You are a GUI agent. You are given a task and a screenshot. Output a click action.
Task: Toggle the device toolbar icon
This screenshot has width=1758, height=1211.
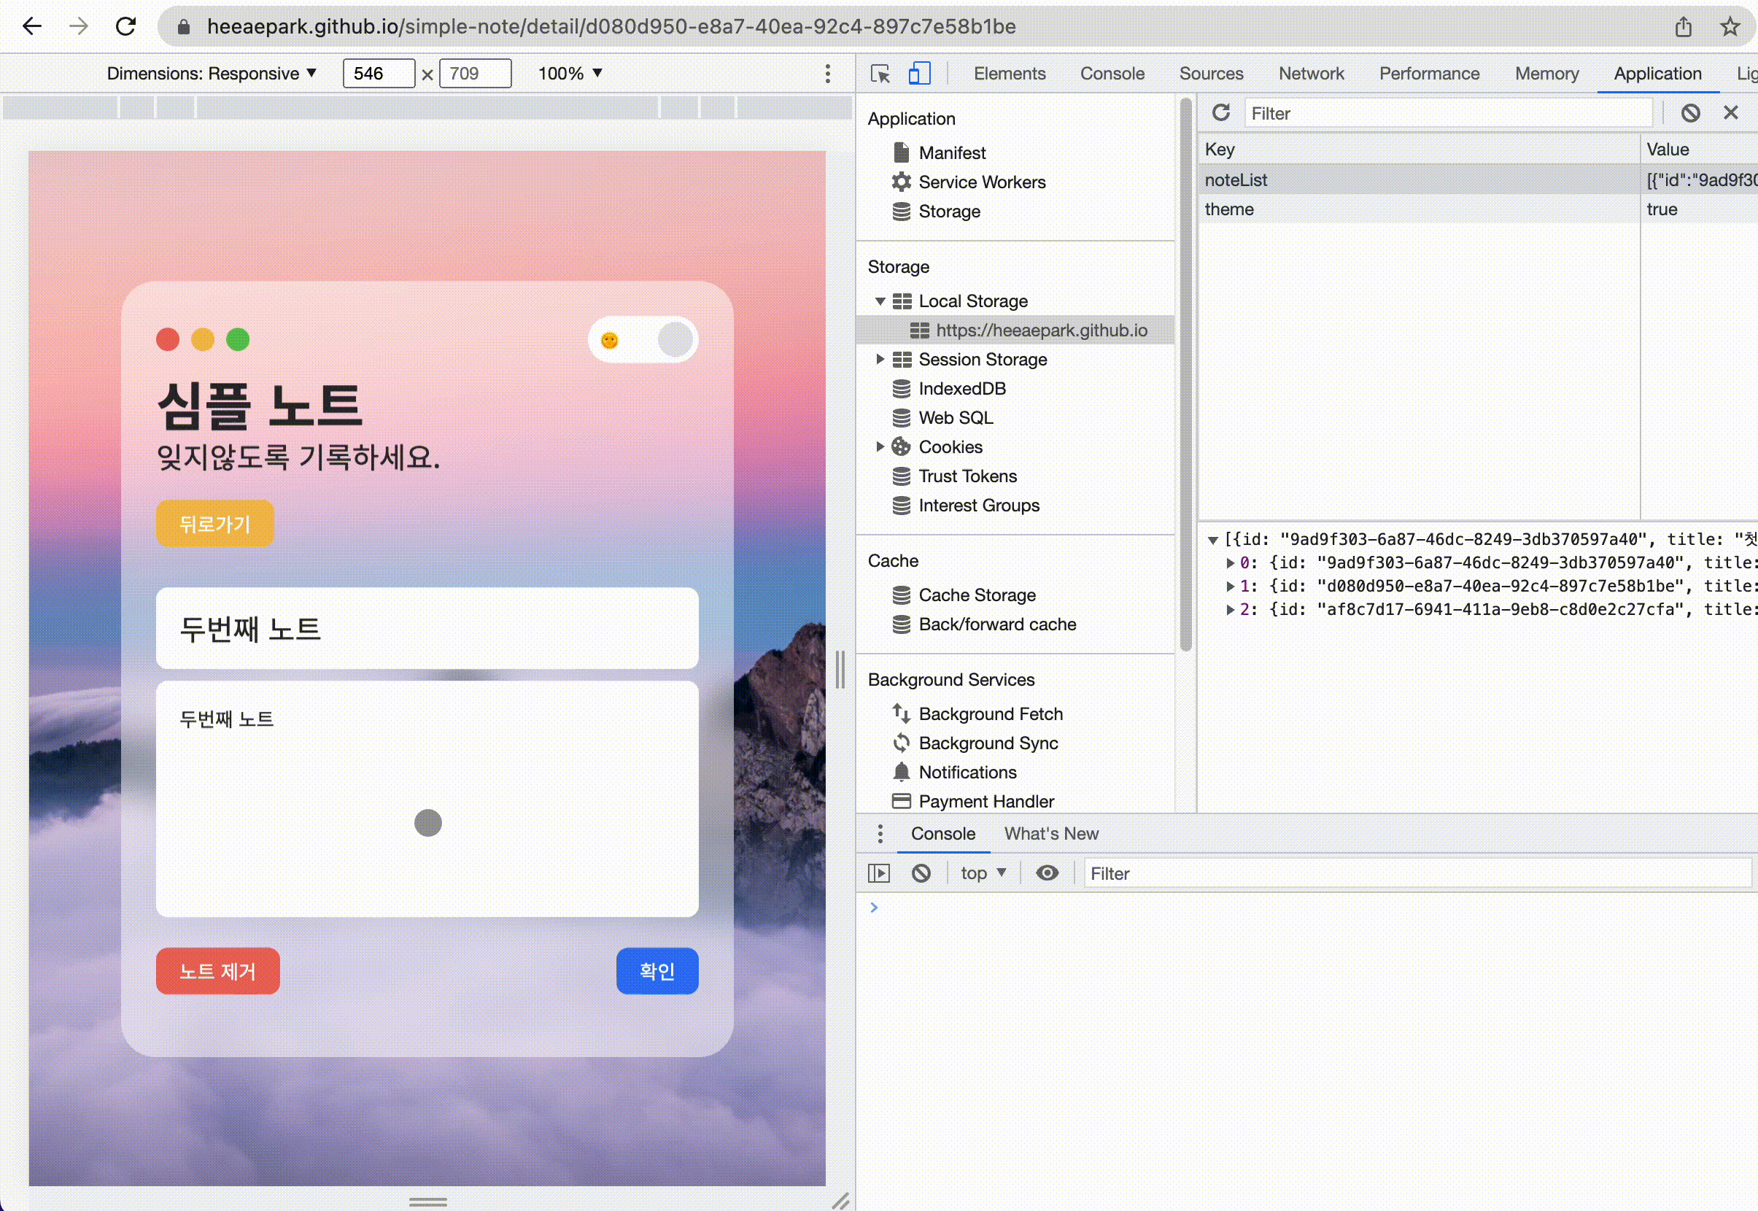click(x=919, y=74)
